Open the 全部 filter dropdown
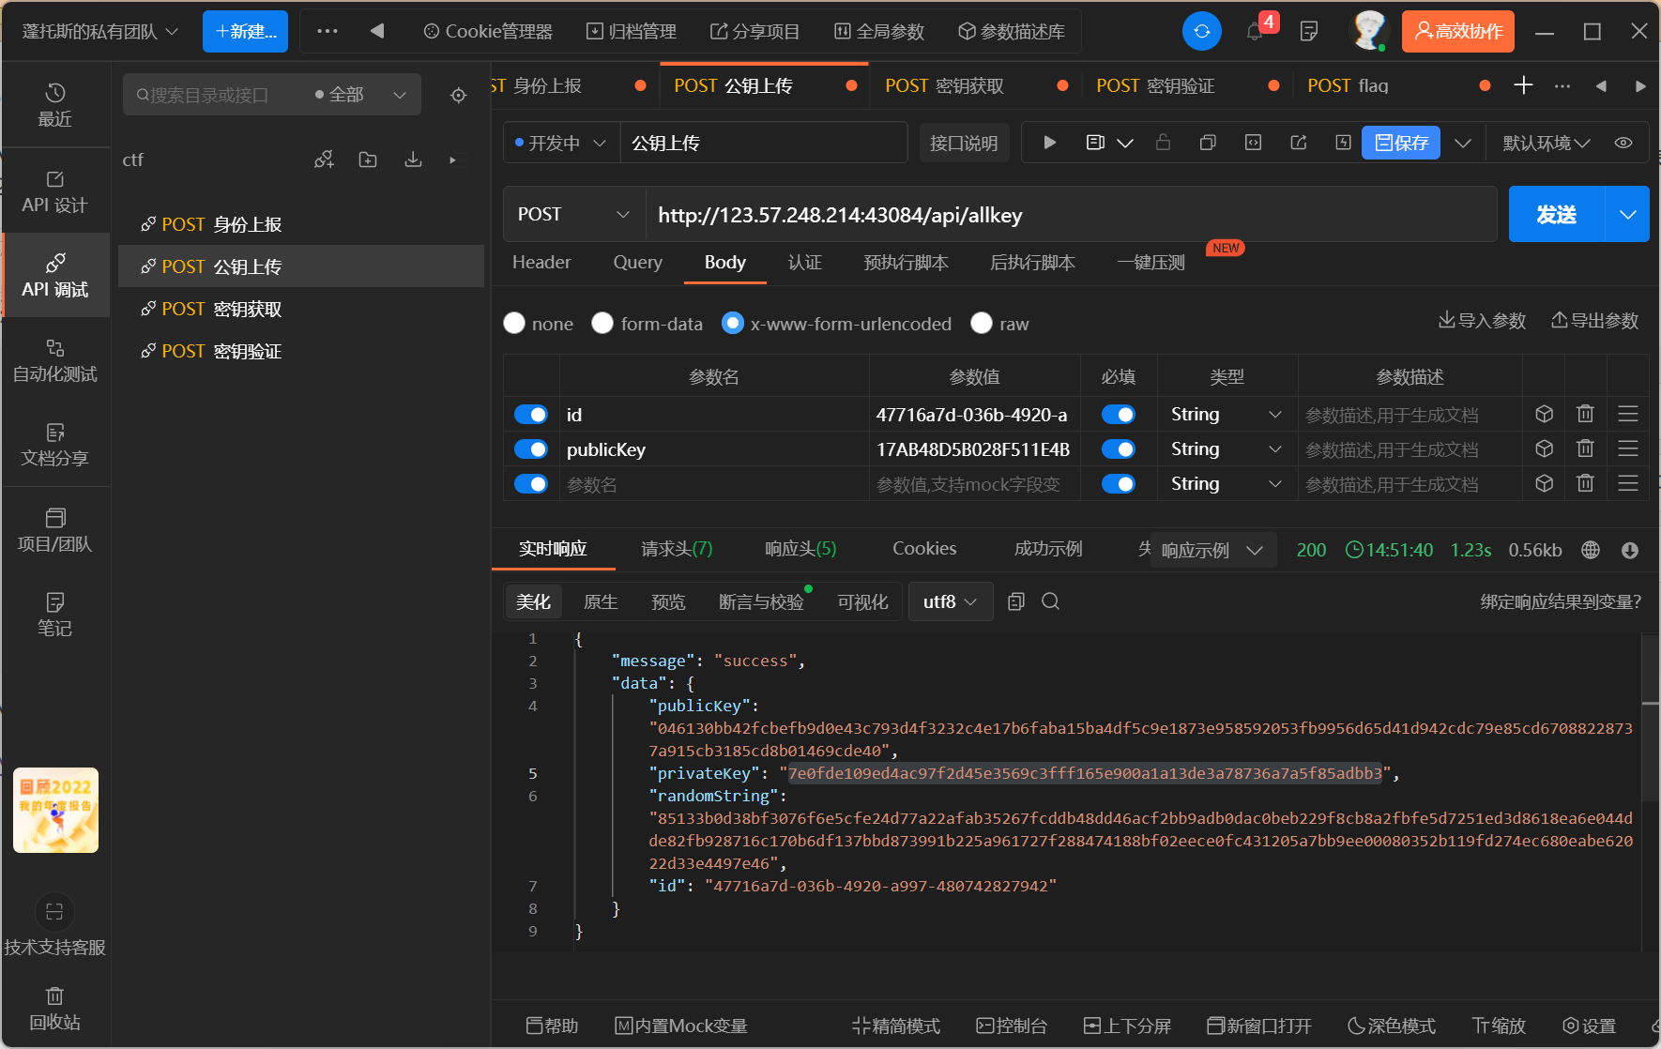The image size is (1661, 1049). 361,95
